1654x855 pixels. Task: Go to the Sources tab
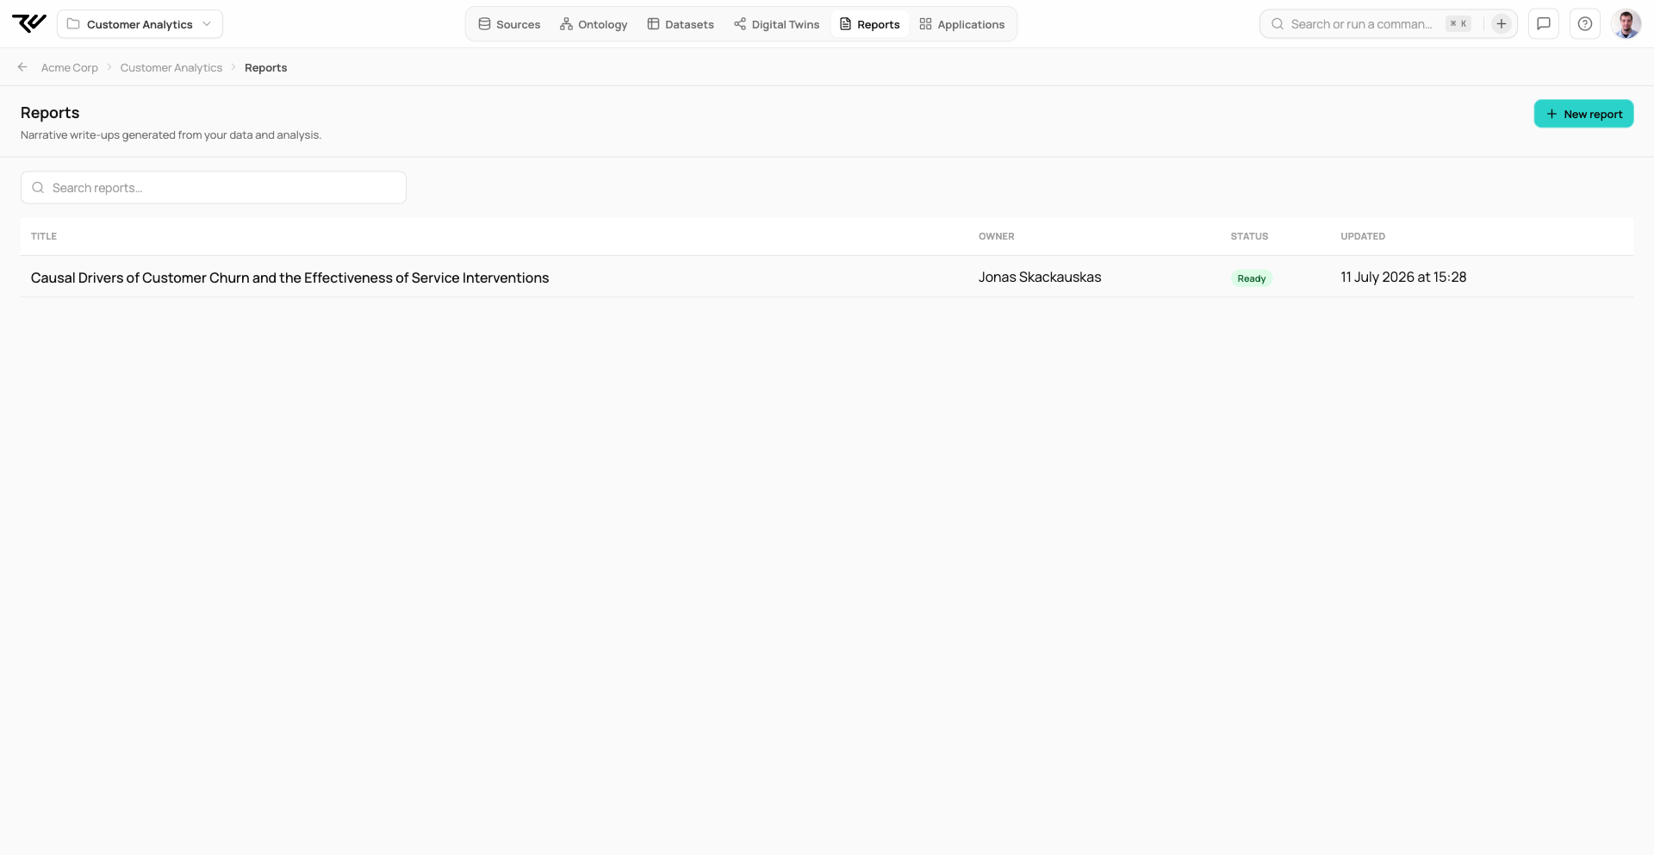point(509,24)
